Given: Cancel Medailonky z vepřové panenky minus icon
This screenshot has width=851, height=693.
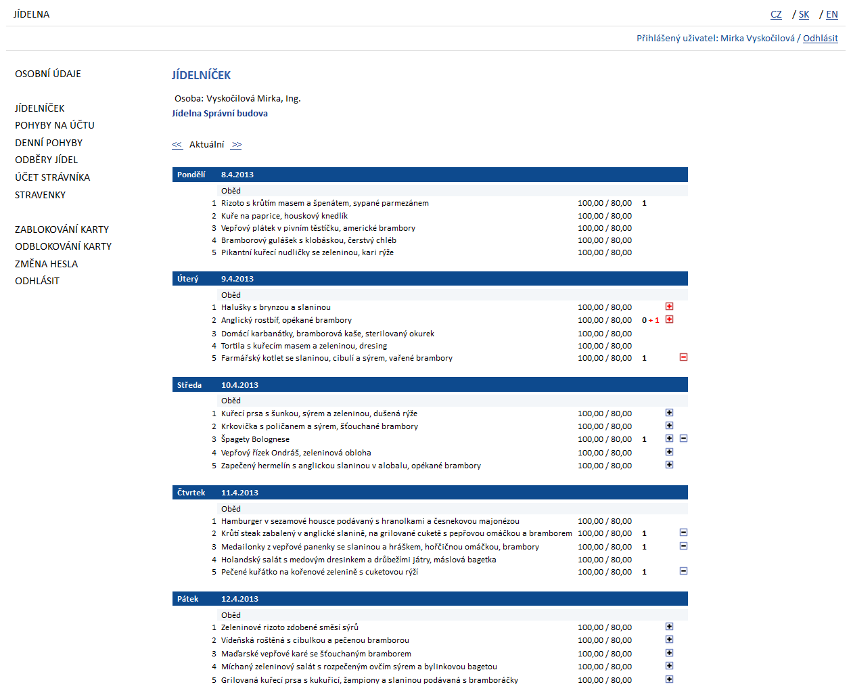Looking at the screenshot, I should (683, 546).
